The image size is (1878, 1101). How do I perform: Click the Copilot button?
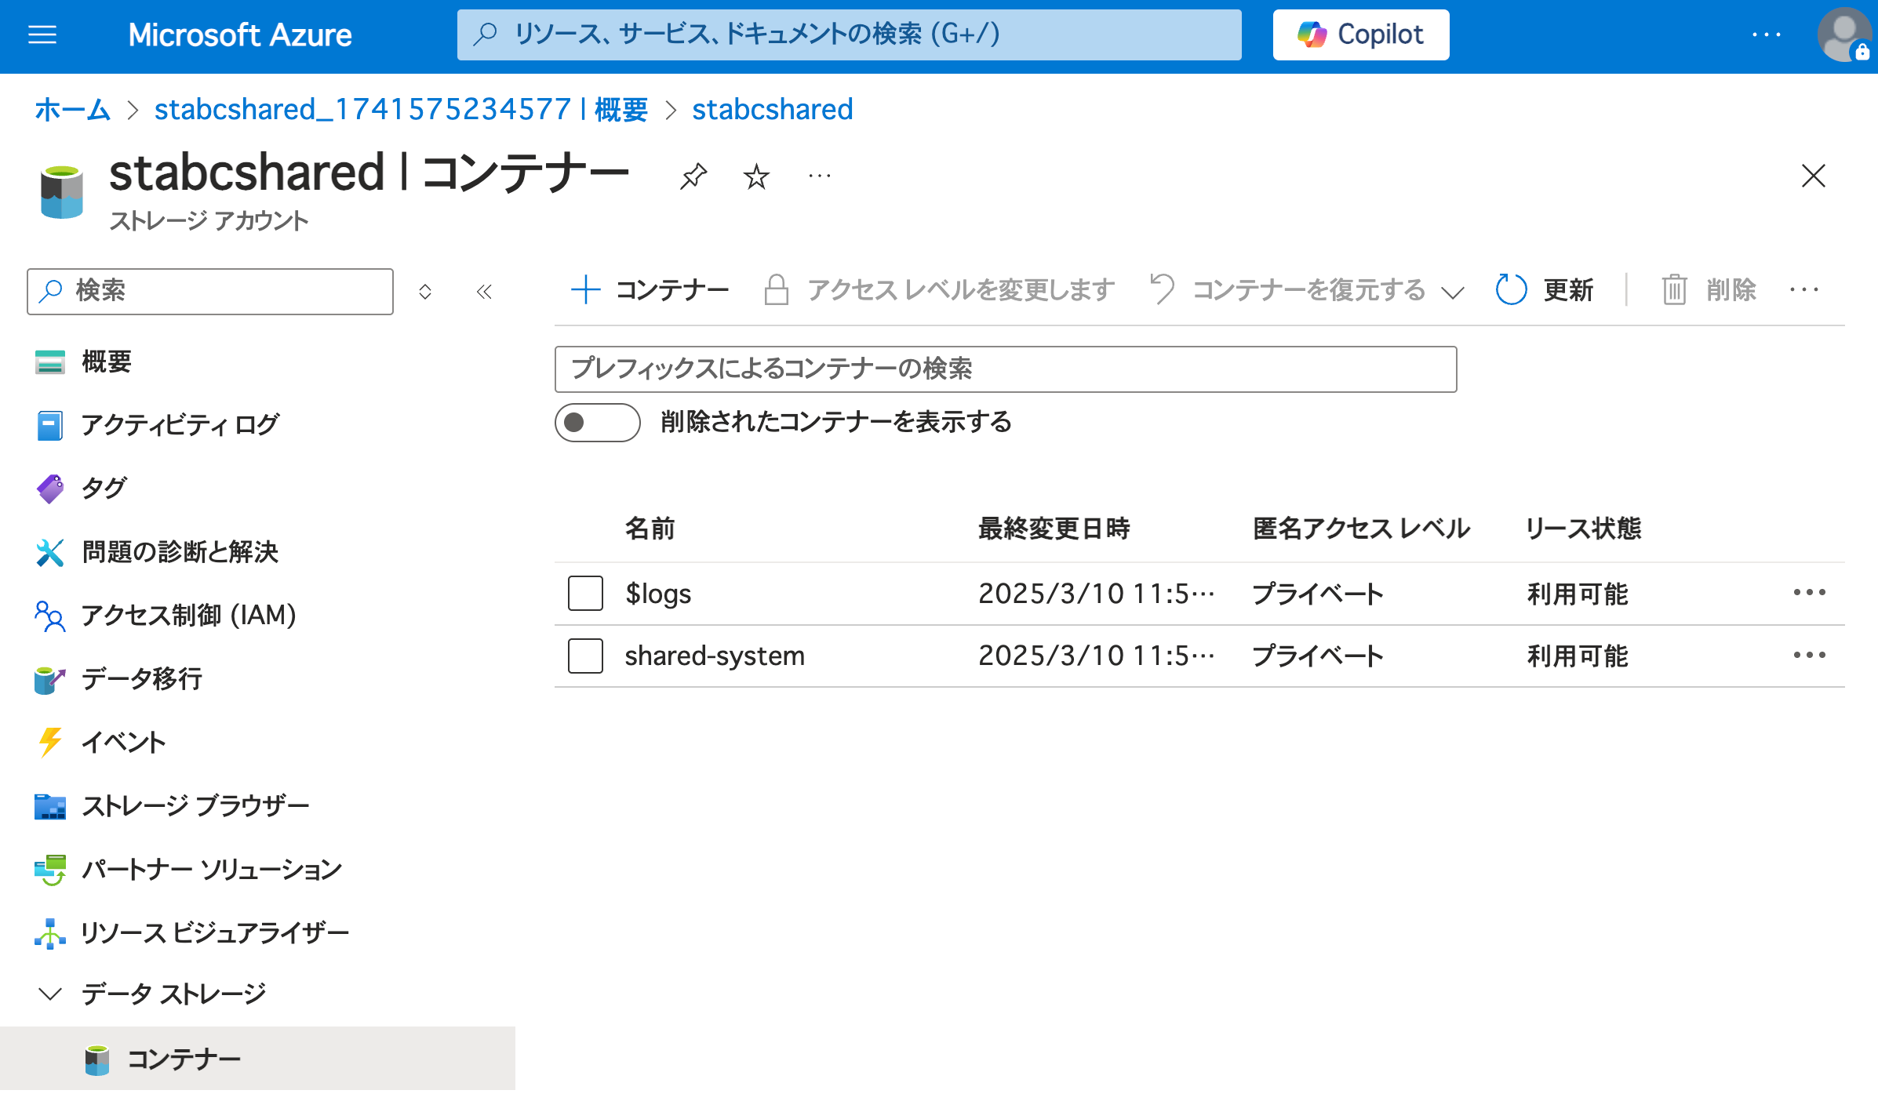point(1360,35)
